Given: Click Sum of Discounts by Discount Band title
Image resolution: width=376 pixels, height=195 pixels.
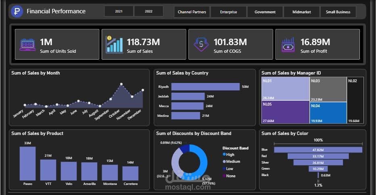Looking at the screenshot, I should (x=194, y=133).
